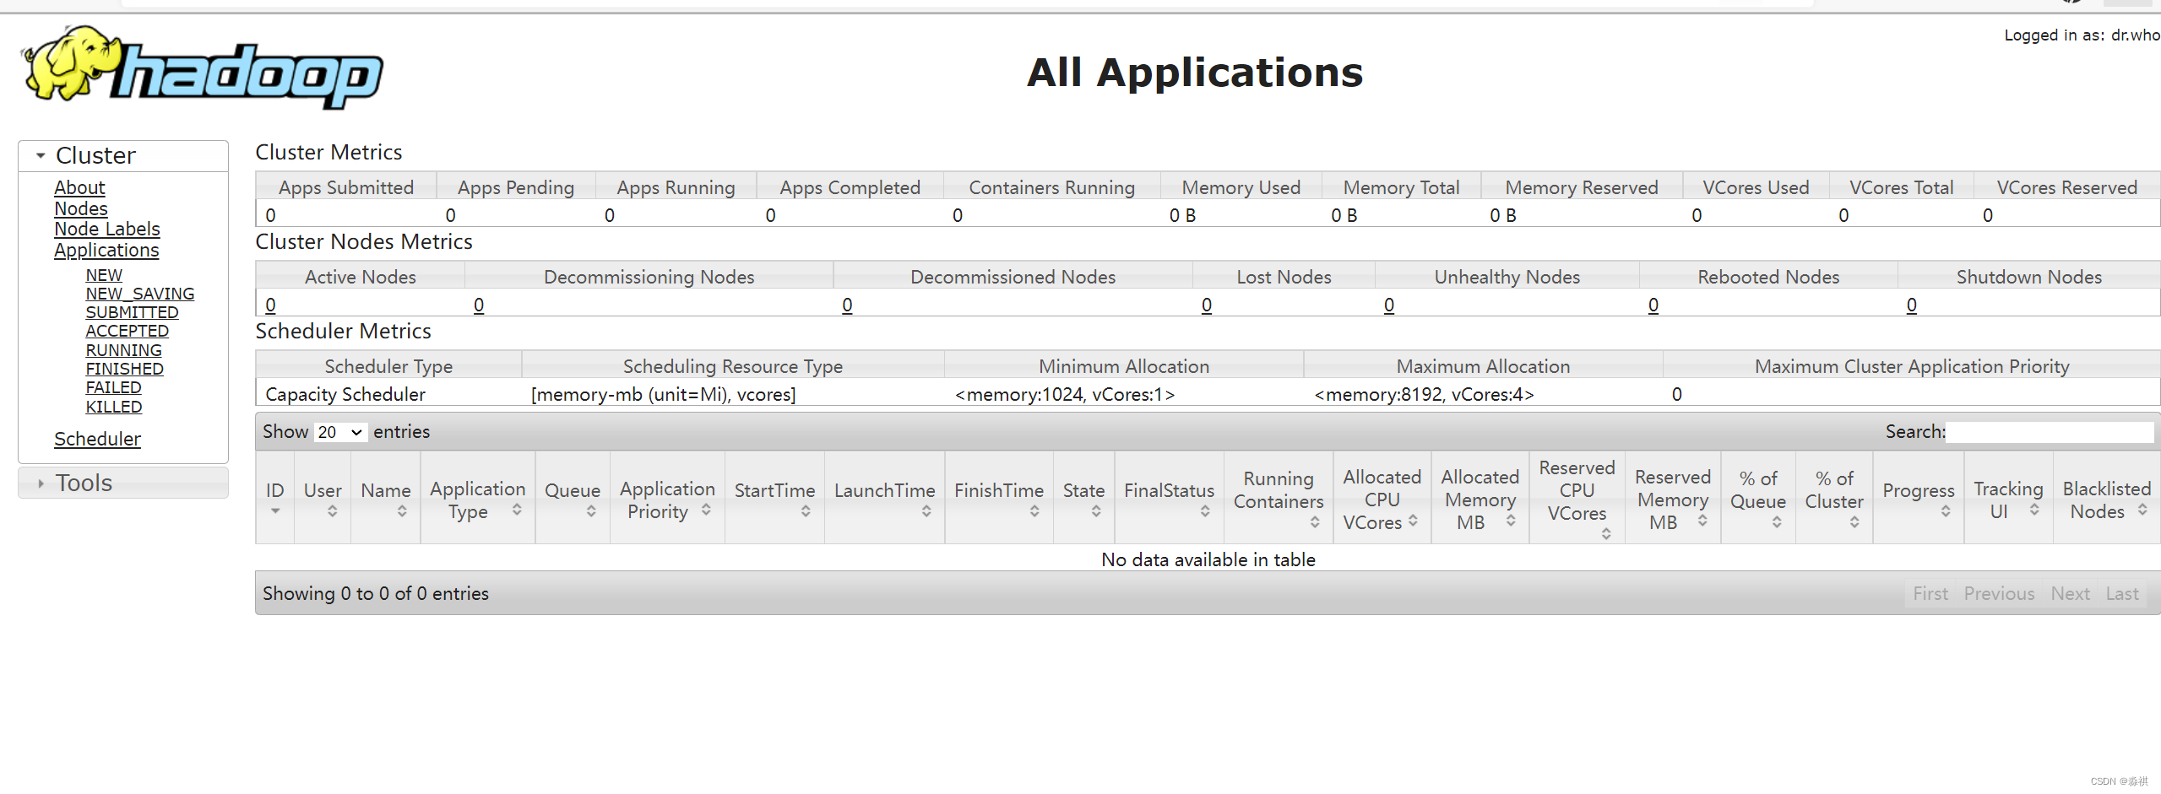
Task: Show ACCEPTED applications
Action: [128, 331]
